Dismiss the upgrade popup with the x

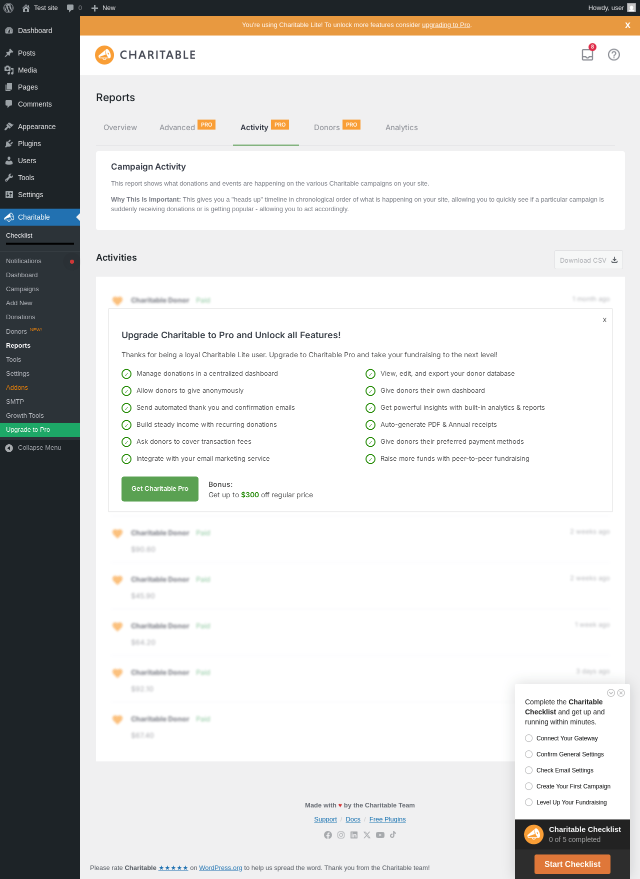[604, 320]
